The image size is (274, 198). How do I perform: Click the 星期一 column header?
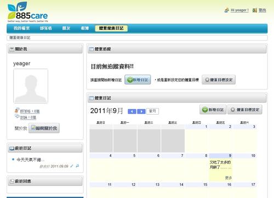pos(124,122)
